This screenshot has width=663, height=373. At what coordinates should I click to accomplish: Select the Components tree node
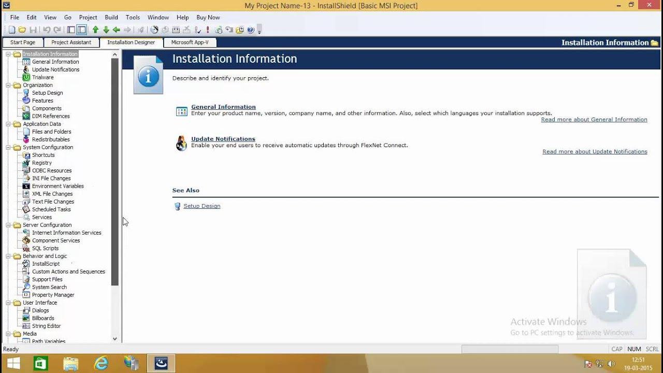coord(47,108)
